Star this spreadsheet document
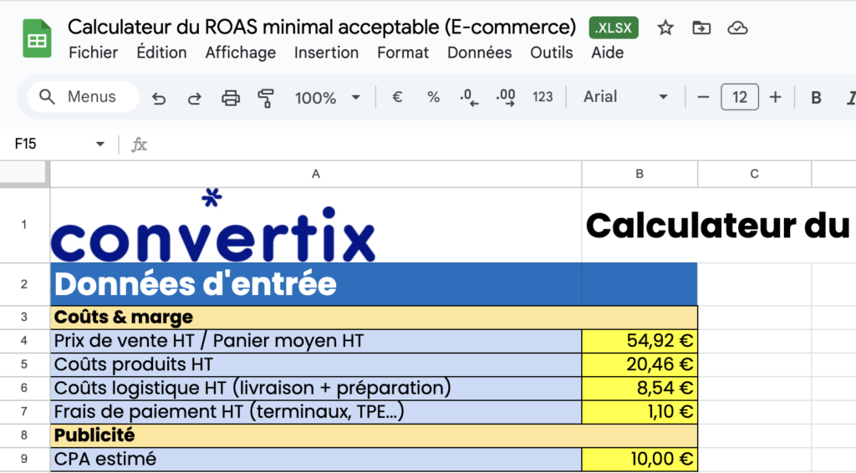This screenshot has height=473, width=856. [x=665, y=28]
